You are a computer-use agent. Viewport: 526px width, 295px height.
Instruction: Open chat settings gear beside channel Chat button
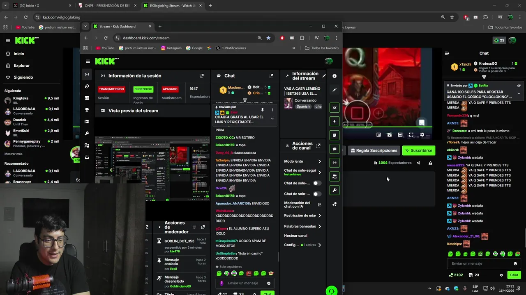[x=501, y=275]
